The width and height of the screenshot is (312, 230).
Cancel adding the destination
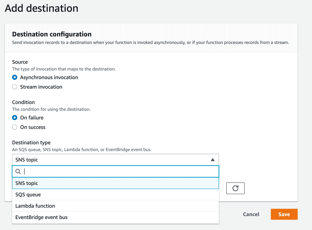[x=251, y=214]
